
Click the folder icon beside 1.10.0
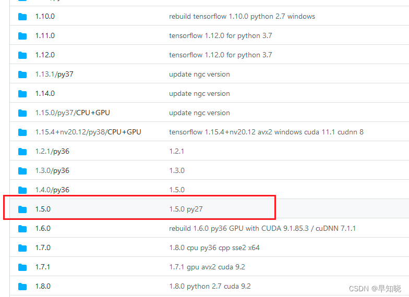22,17
